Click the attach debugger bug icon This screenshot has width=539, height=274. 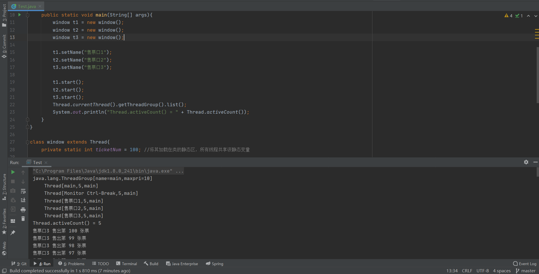tap(13, 200)
